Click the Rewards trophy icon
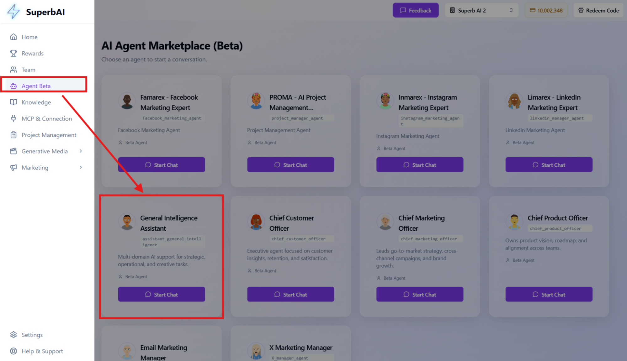This screenshot has height=361, width=627. (13, 53)
